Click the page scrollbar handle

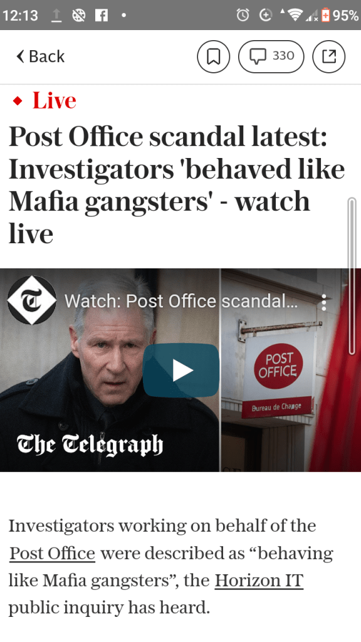(352, 276)
